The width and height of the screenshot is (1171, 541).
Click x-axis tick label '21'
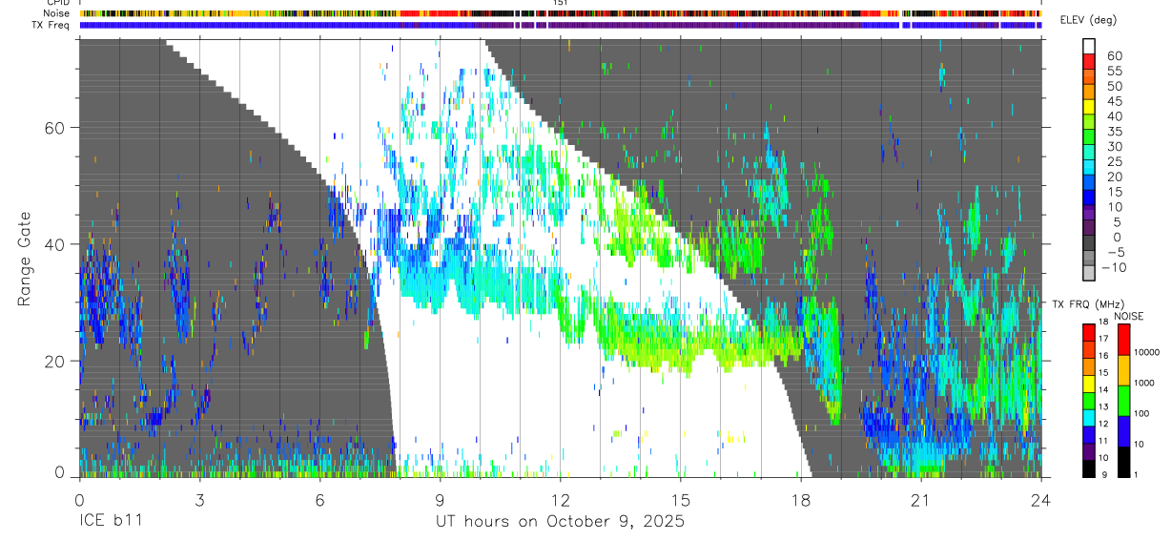click(x=921, y=499)
